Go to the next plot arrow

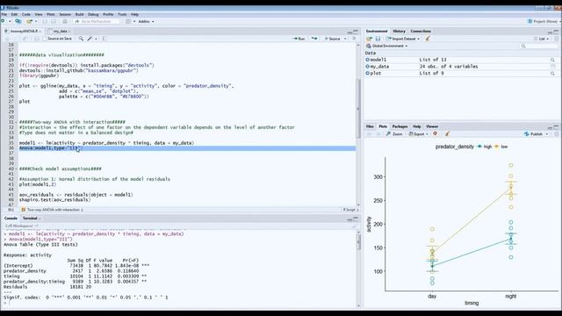coord(378,134)
